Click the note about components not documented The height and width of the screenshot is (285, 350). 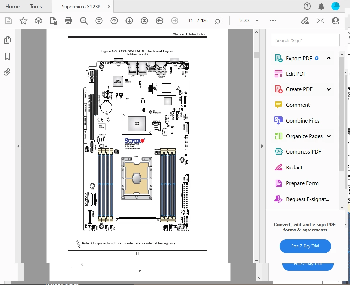tap(129, 243)
